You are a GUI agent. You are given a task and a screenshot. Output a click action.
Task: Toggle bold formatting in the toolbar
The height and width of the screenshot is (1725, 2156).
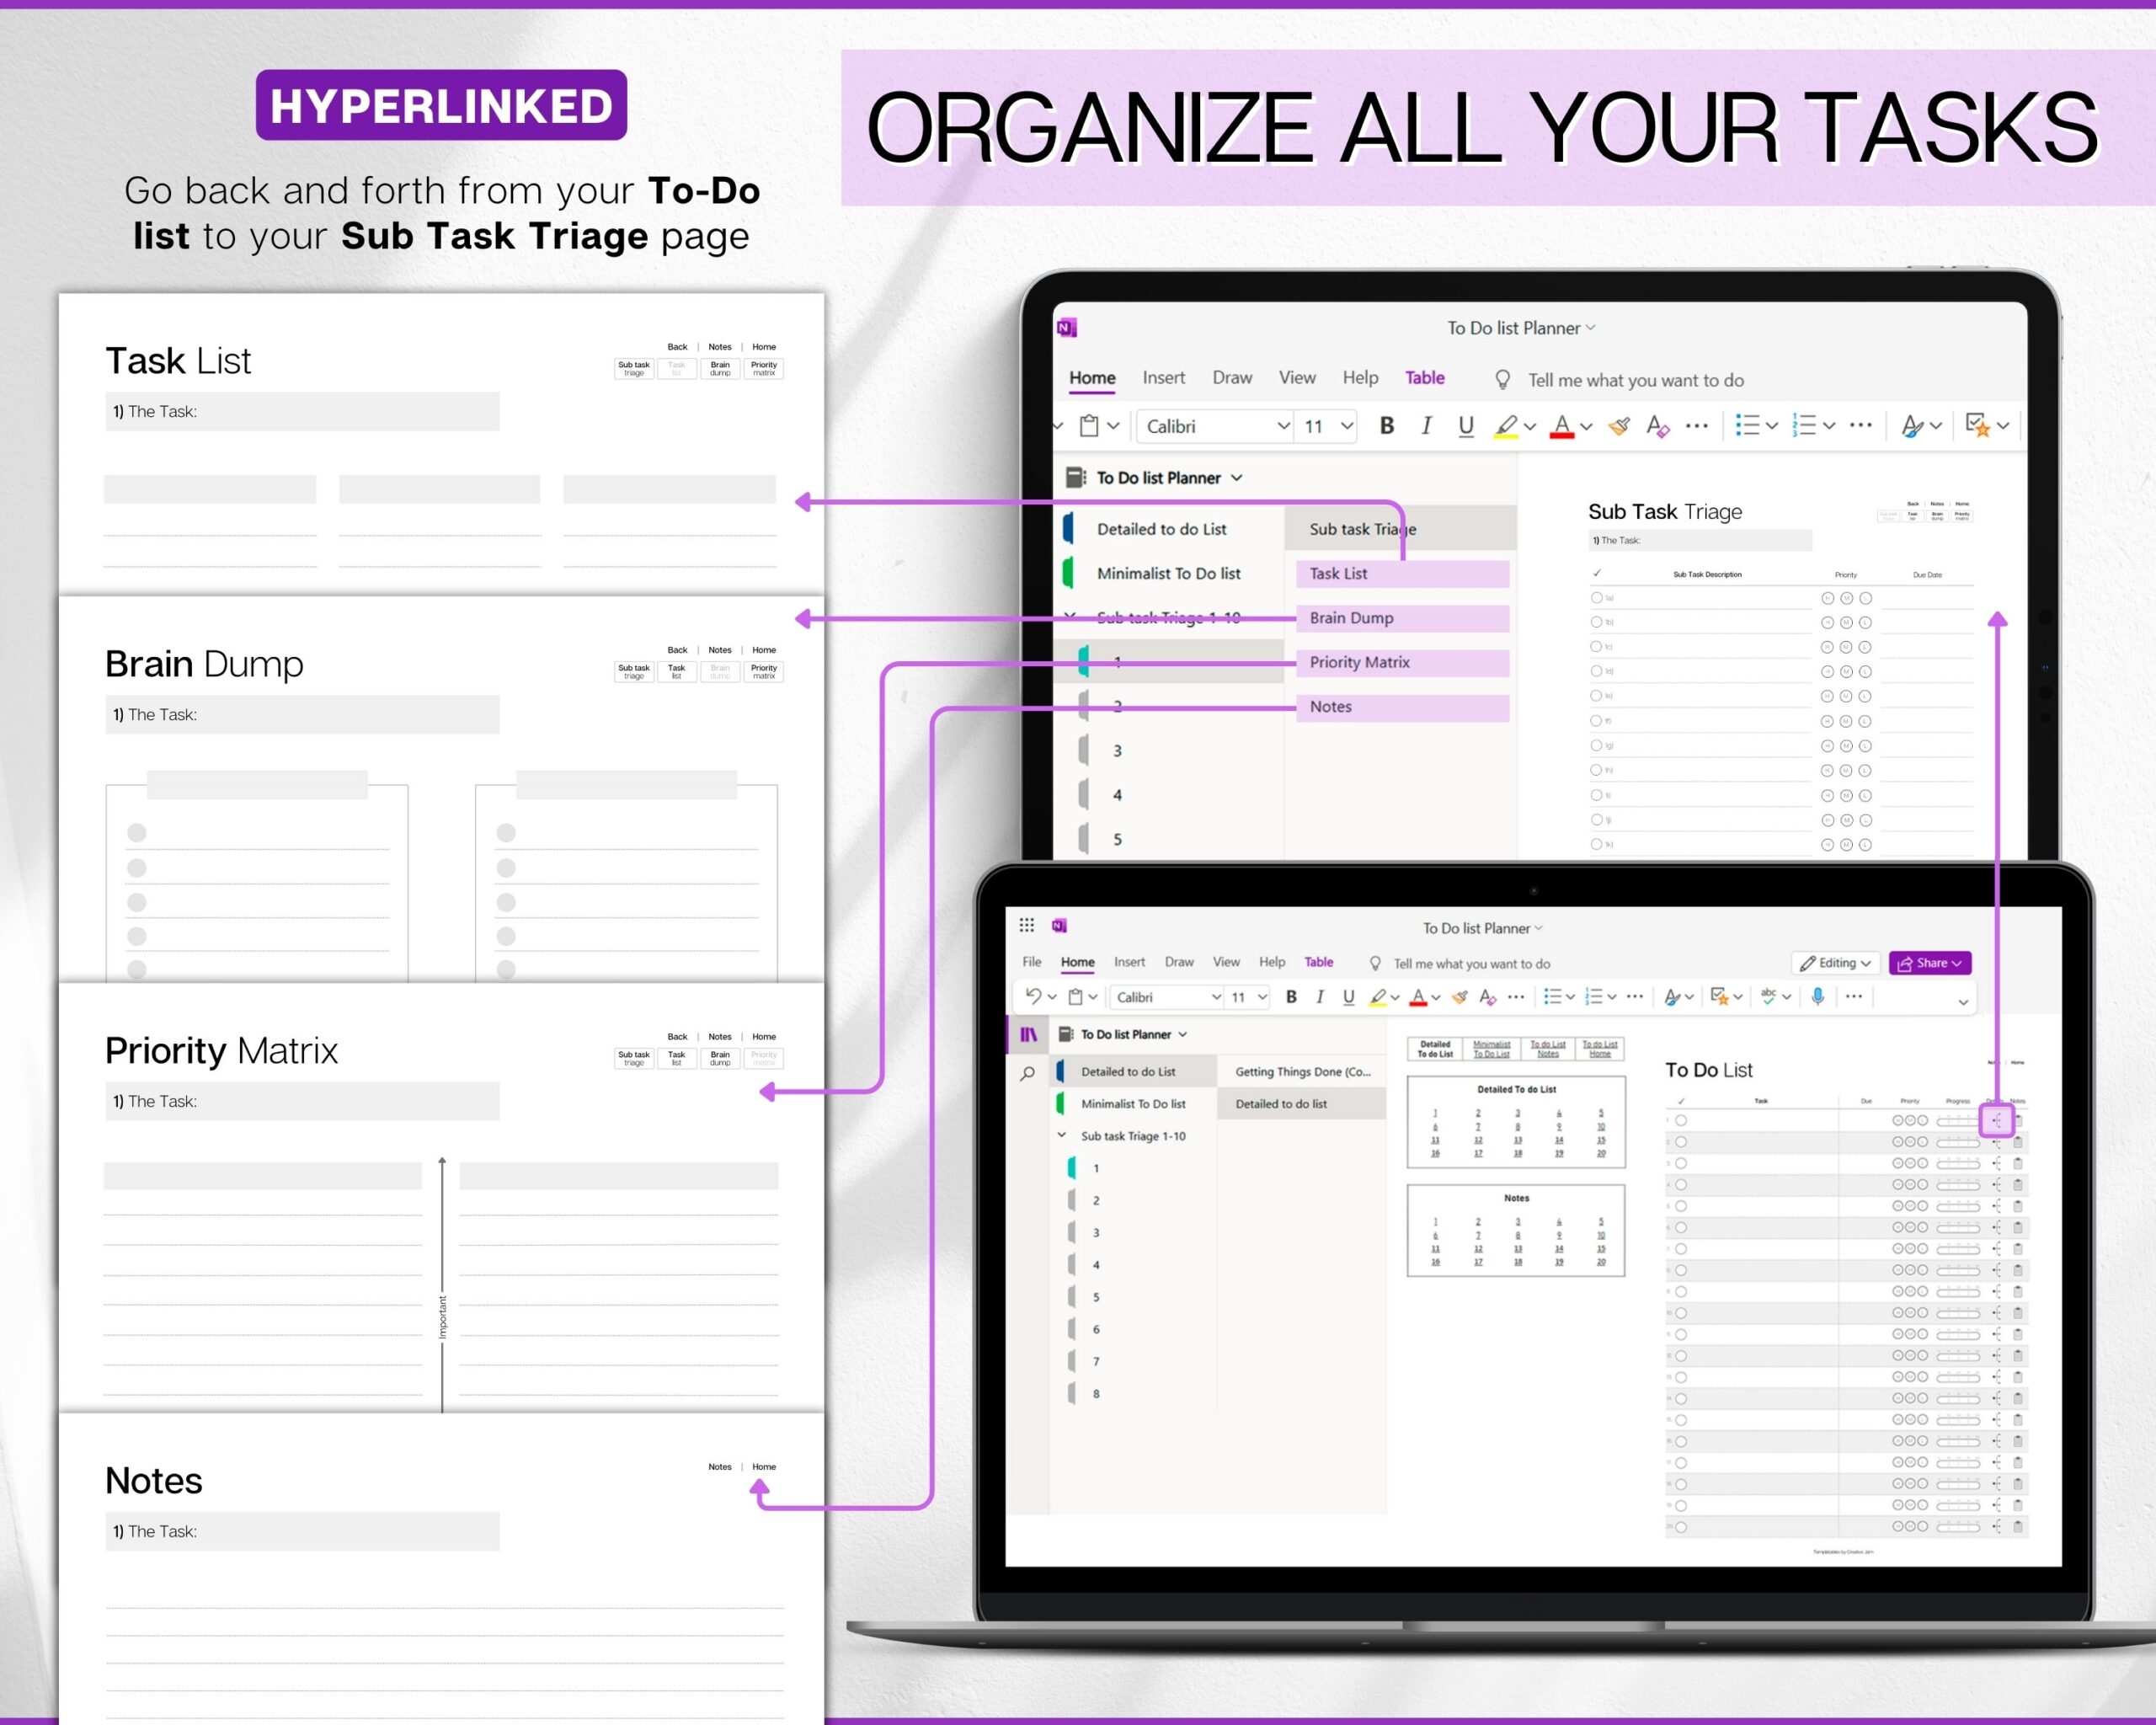(x=1386, y=425)
